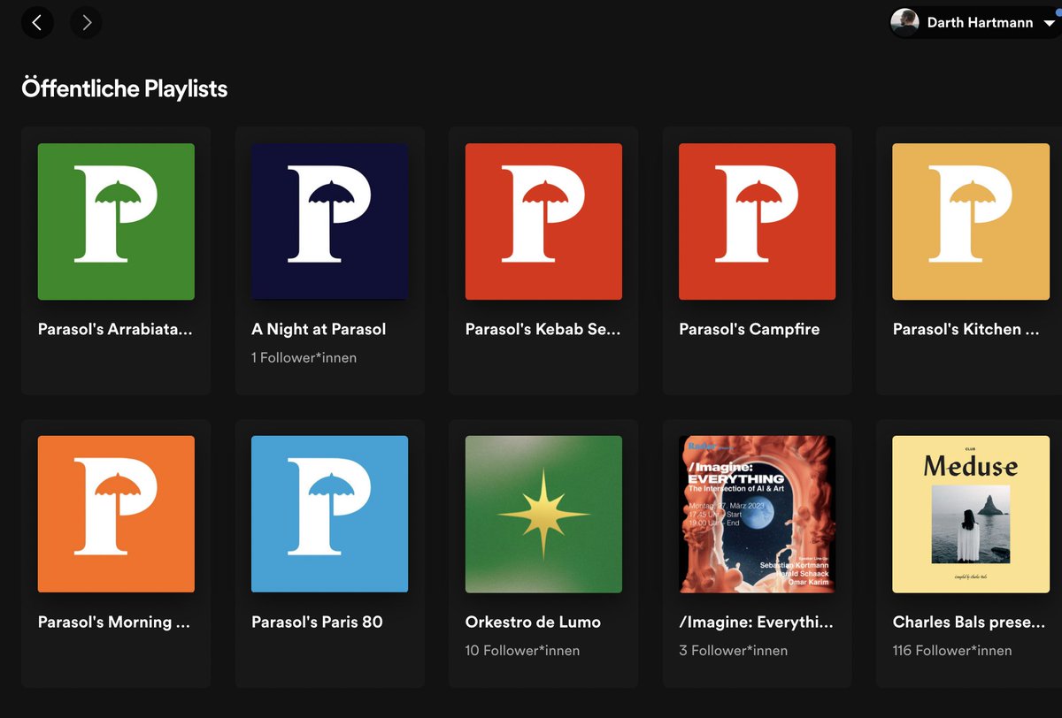Open the navy A Night at Parasol cover

[329, 221]
